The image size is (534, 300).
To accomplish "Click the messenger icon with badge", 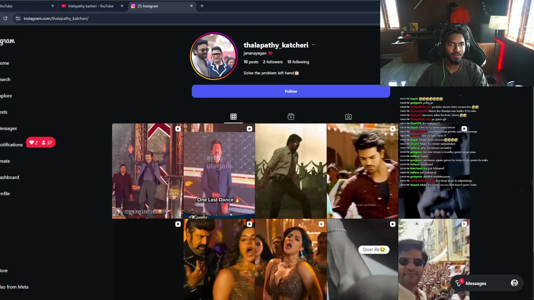I will 458,283.
